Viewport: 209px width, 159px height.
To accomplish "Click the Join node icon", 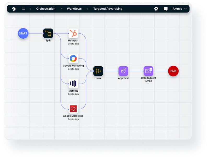I will coord(98,71).
